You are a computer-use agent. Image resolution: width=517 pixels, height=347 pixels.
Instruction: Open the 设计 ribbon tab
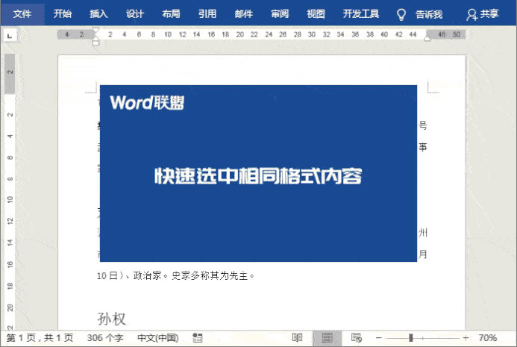(x=135, y=14)
